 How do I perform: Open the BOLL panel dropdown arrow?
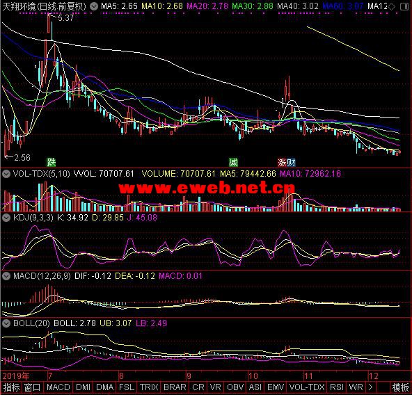pyautogui.click(x=6, y=323)
